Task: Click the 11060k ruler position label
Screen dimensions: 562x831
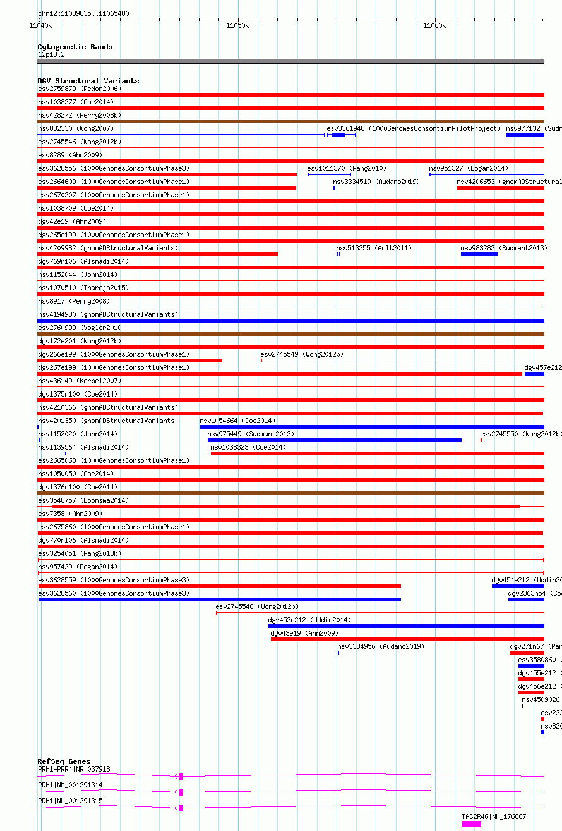Action: click(434, 25)
